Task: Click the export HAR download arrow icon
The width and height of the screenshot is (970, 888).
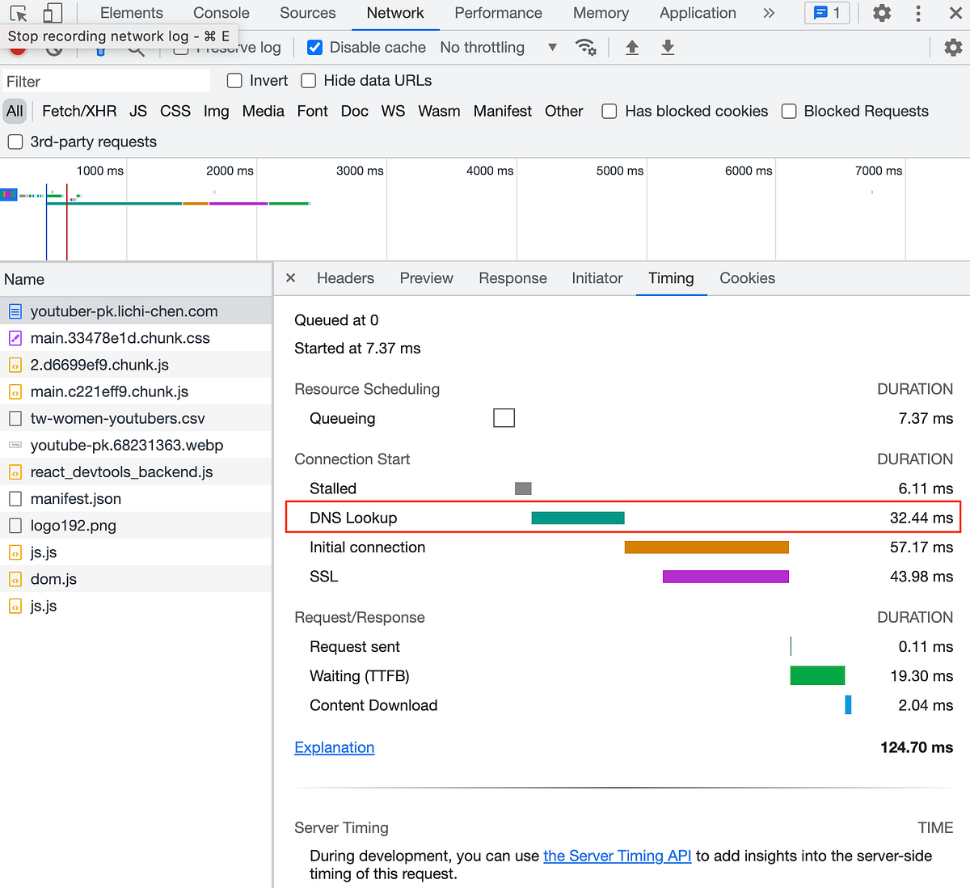Action: click(668, 48)
